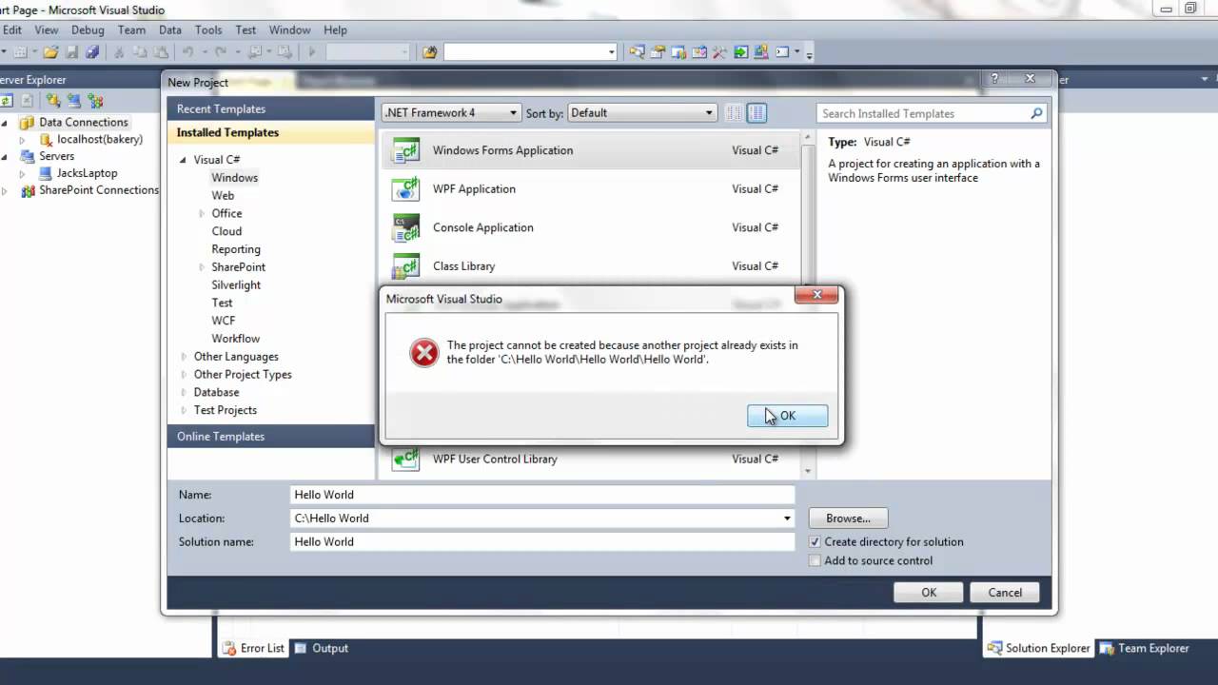Screen dimensions: 1218x685
Task: Uncheck Create directory for solution
Action: click(x=815, y=541)
